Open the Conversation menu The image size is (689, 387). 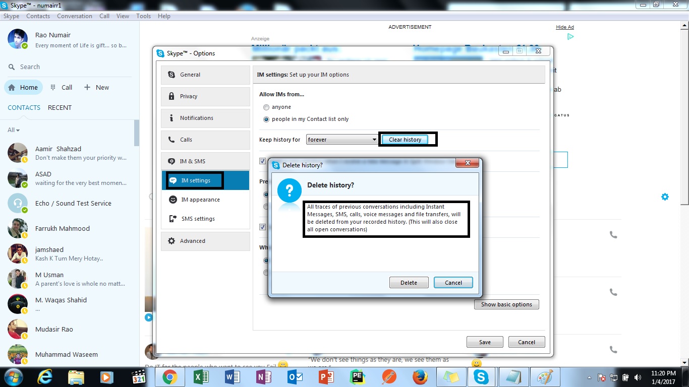pyautogui.click(x=75, y=16)
